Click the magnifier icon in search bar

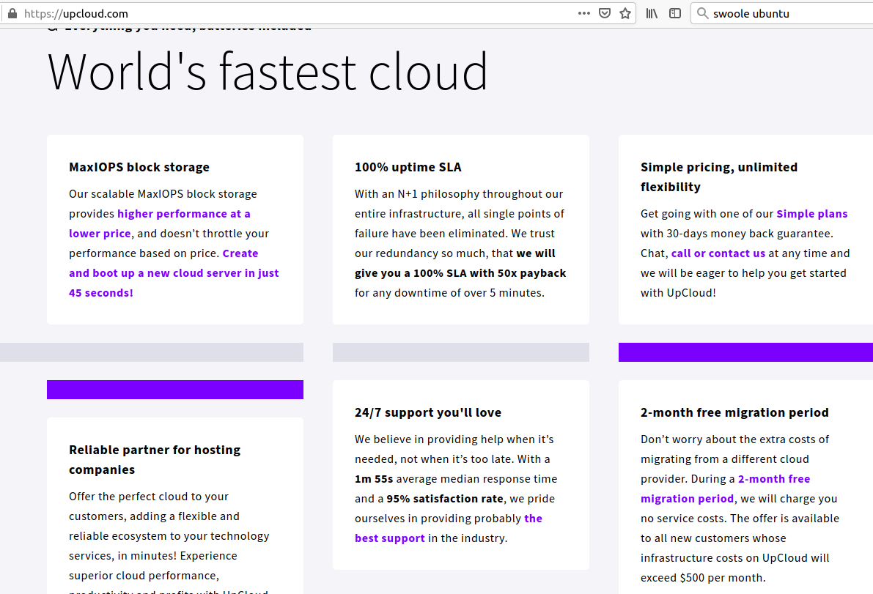[702, 13]
